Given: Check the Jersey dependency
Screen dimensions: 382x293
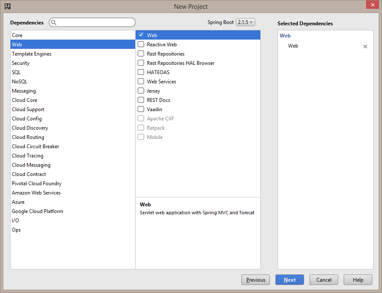Looking at the screenshot, I should 141,91.
